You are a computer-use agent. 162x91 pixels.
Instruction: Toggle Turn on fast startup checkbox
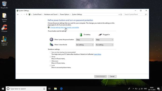coord(50,52)
